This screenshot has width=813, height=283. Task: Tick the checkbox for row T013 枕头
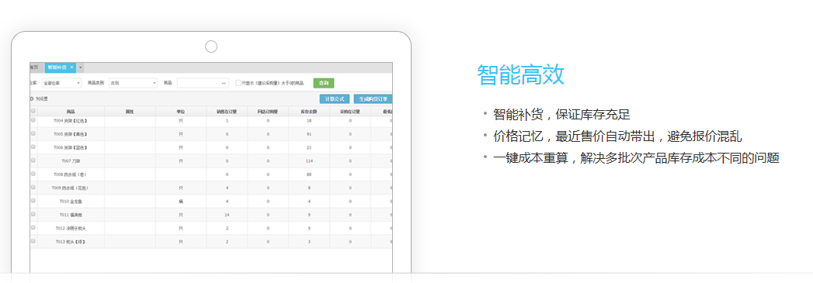tap(33, 241)
